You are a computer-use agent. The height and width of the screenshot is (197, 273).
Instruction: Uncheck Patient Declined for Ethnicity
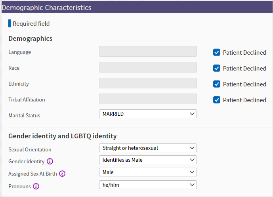point(217,84)
